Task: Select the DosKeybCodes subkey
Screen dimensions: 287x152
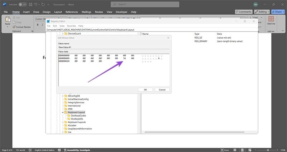Action: tap(78, 116)
